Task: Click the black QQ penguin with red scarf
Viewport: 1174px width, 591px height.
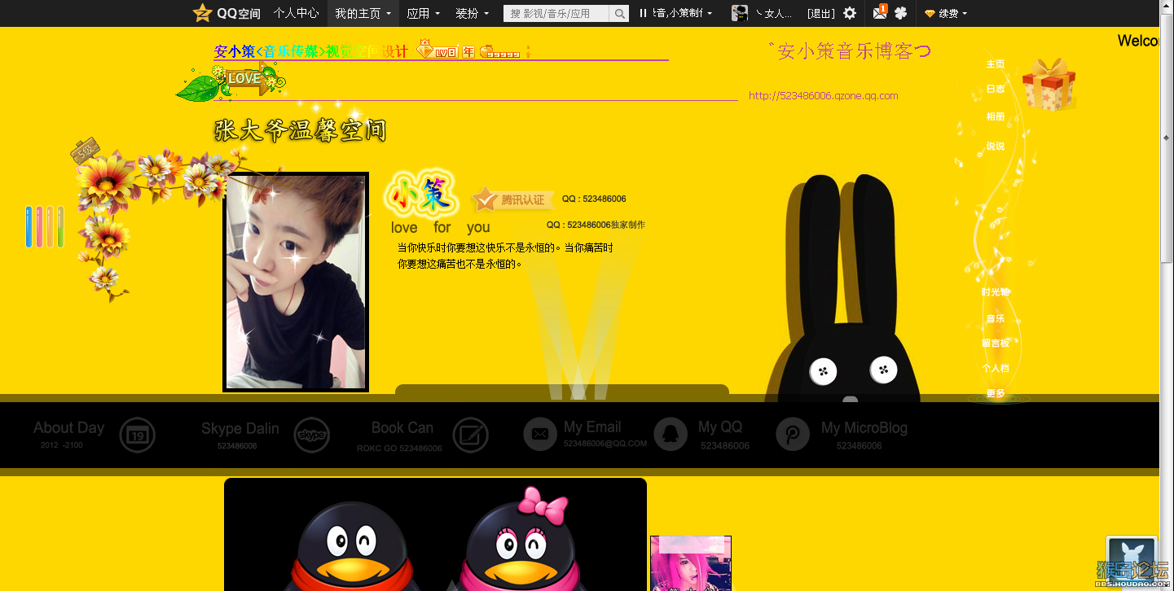Action: click(x=351, y=547)
